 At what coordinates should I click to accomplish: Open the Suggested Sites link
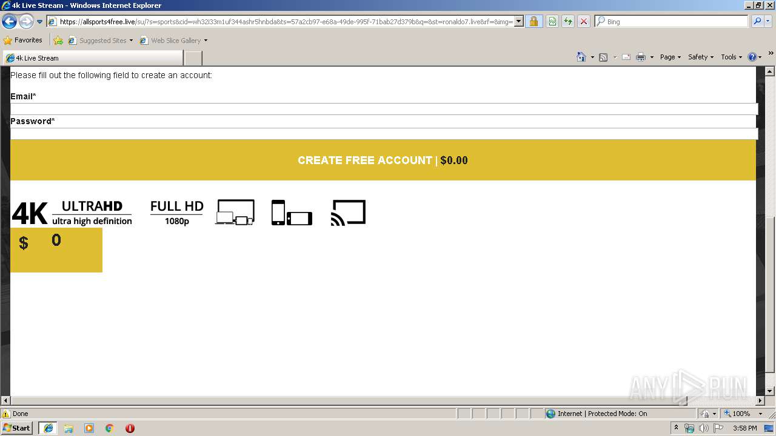coord(100,41)
